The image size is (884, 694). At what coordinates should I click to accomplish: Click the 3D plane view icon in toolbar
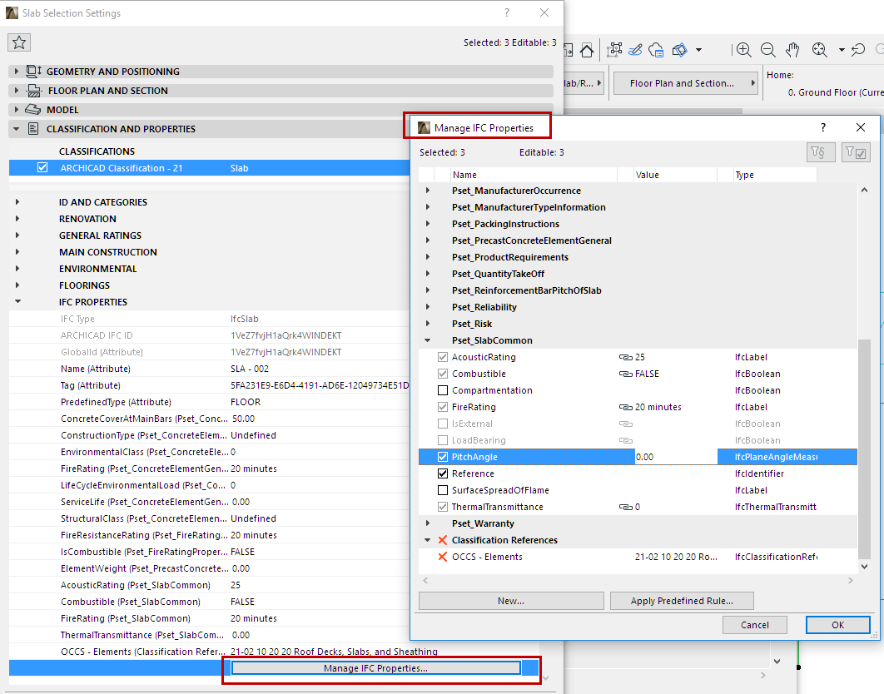pyautogui.click(x=680, y=50)
